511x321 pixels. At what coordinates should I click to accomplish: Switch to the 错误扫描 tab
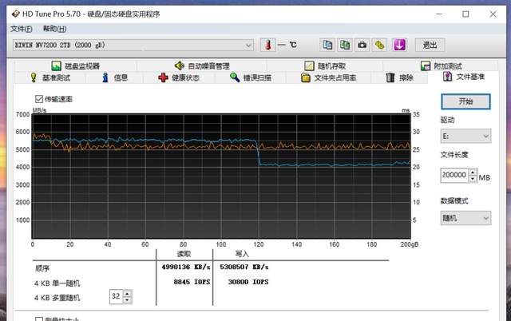click(251, 78)
